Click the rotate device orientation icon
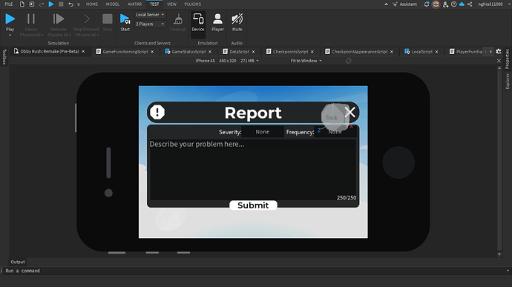Viewport: 512px width, 287px height. click(x=349, y=61)
